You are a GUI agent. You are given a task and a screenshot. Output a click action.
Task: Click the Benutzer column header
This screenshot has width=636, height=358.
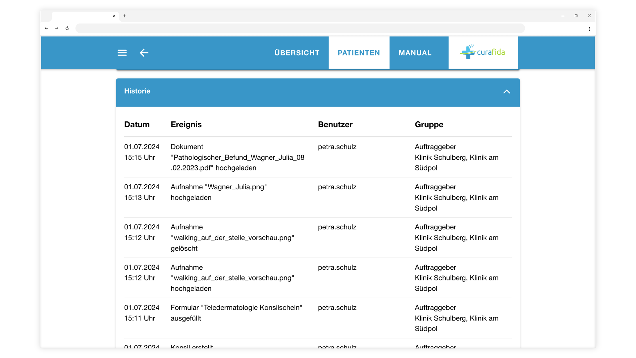335,125
